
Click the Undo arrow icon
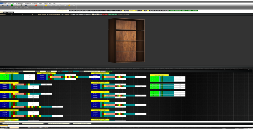(x=31, y=6)
